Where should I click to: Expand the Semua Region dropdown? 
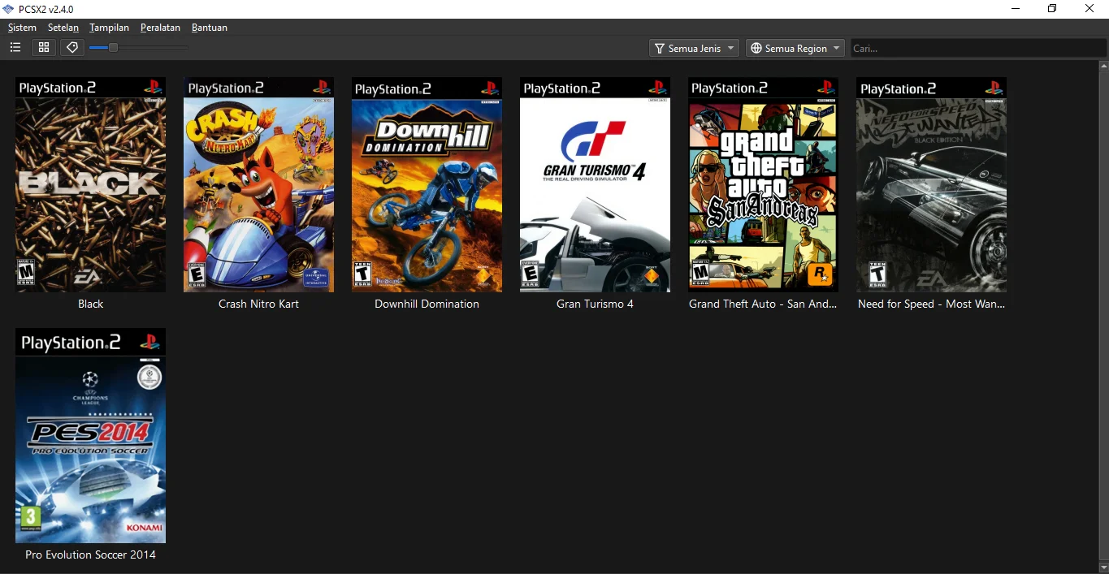(x=795, y=49)
